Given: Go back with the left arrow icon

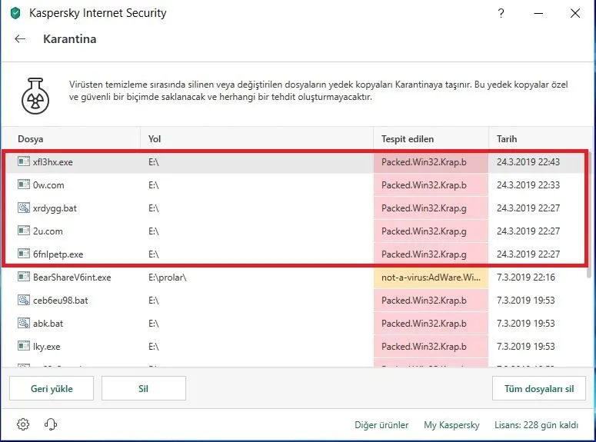Looking at the screenshot, I should click(x=20, y=38).
